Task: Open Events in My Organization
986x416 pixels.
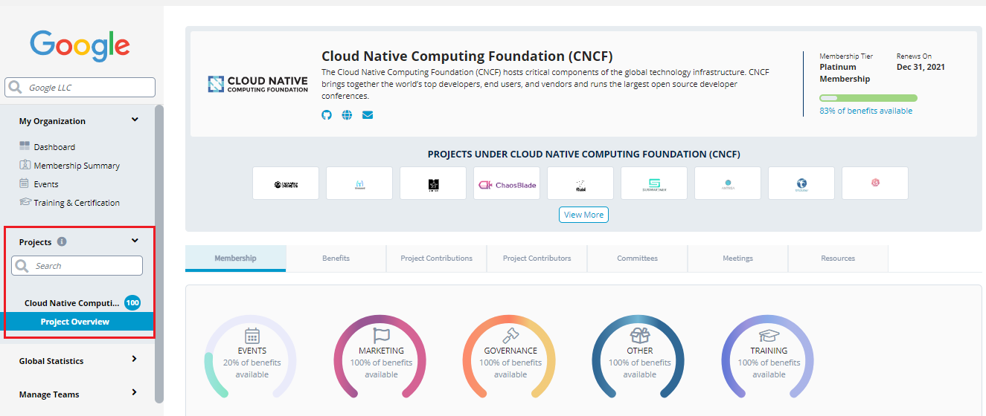Action: coord(46,184)
